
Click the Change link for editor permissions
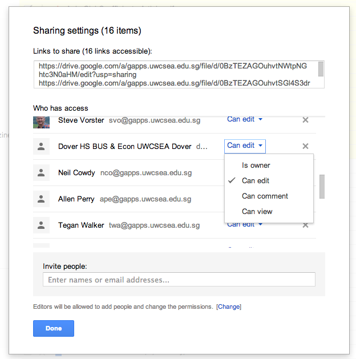pos(229,307)
